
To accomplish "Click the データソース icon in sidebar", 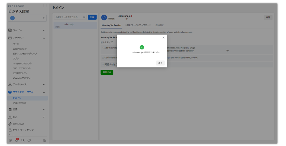I will click(10, 84).
